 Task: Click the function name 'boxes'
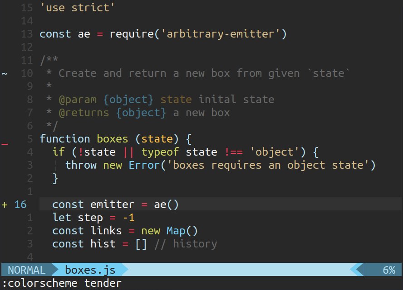[112, 139]
